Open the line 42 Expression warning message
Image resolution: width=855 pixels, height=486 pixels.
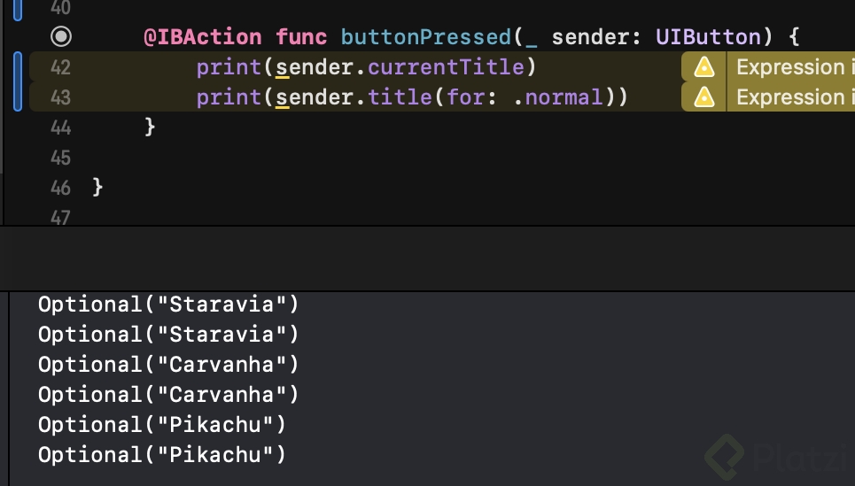coord(790,67)
